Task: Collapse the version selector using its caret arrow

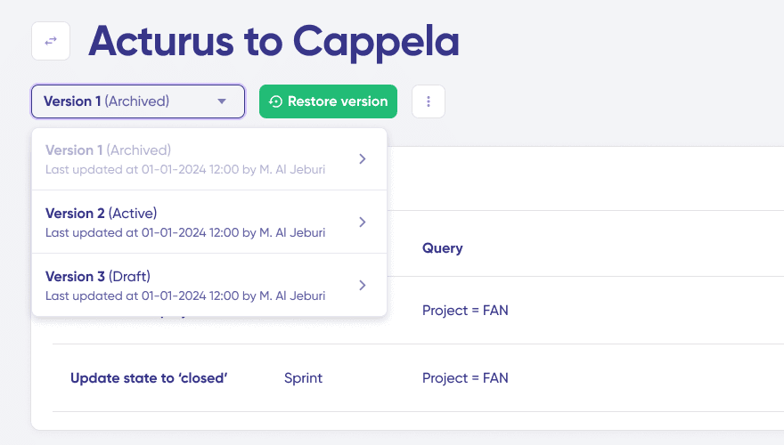Action: click(222, 101)
